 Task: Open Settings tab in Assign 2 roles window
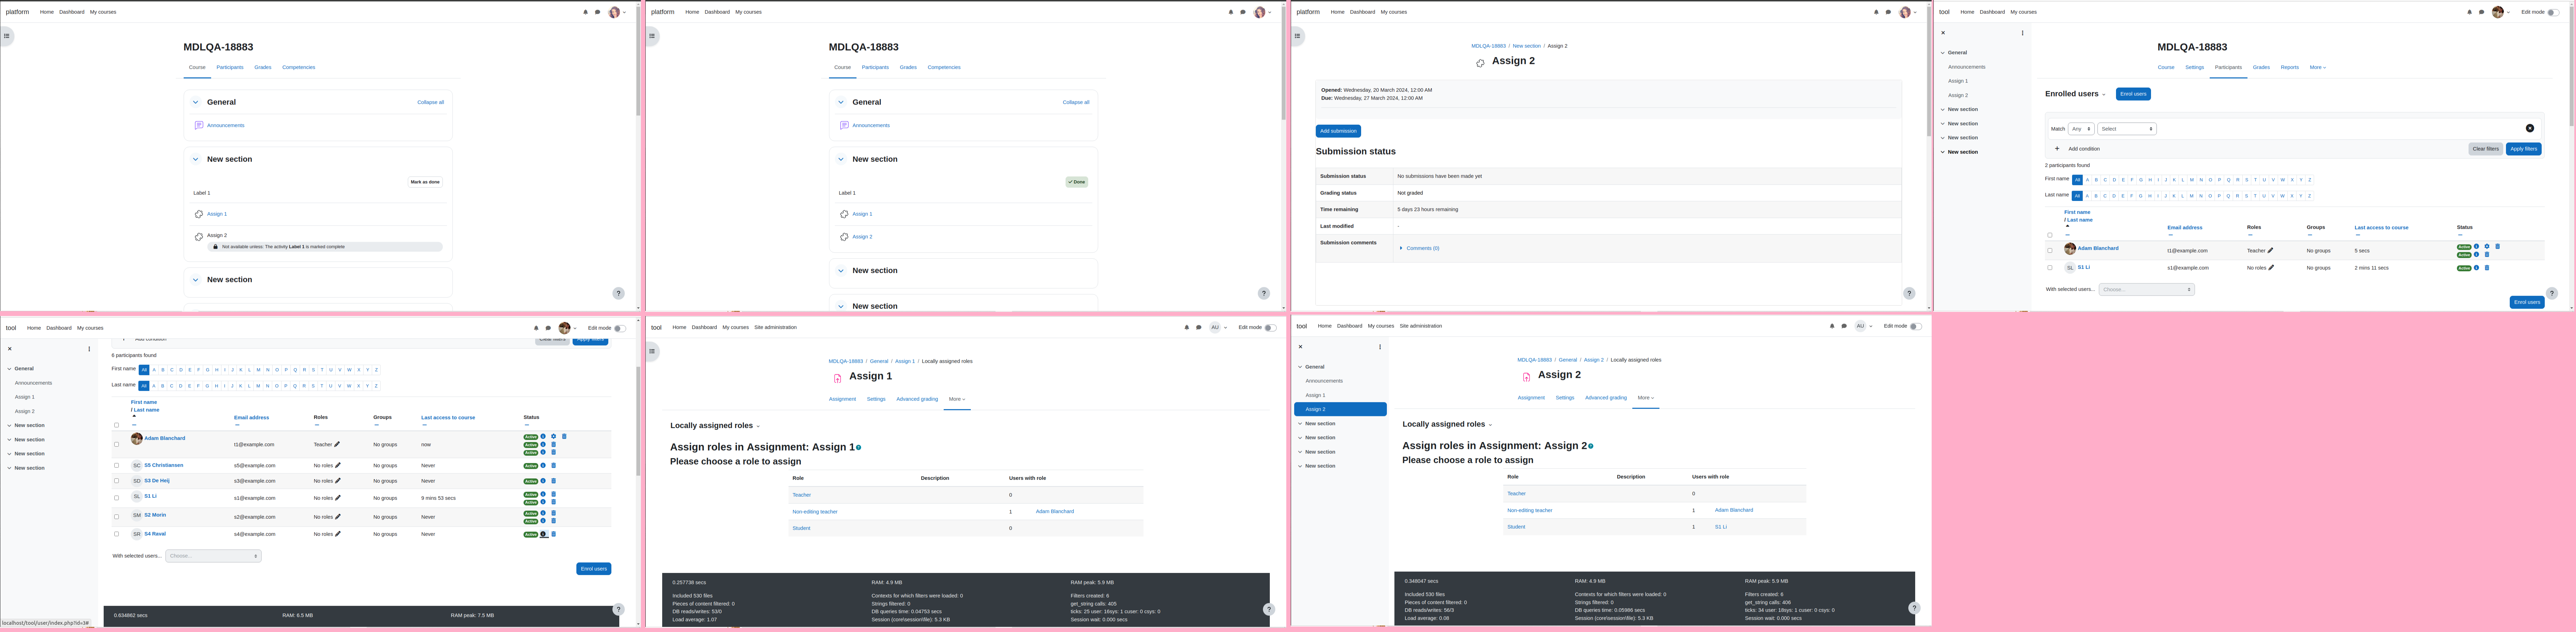tap(1565, 398)
